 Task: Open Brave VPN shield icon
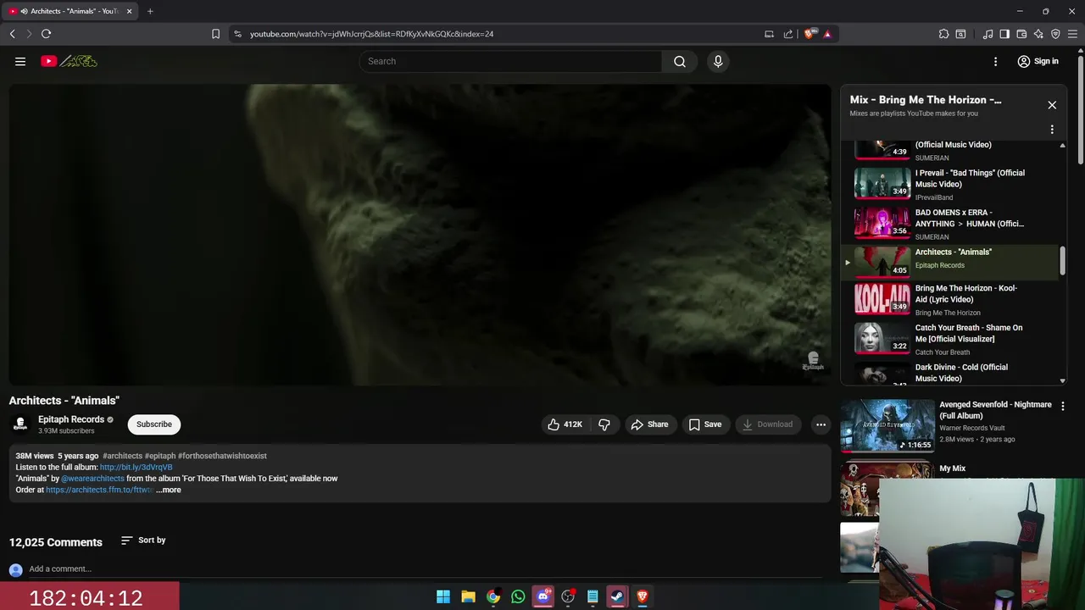pos(1055,34)
